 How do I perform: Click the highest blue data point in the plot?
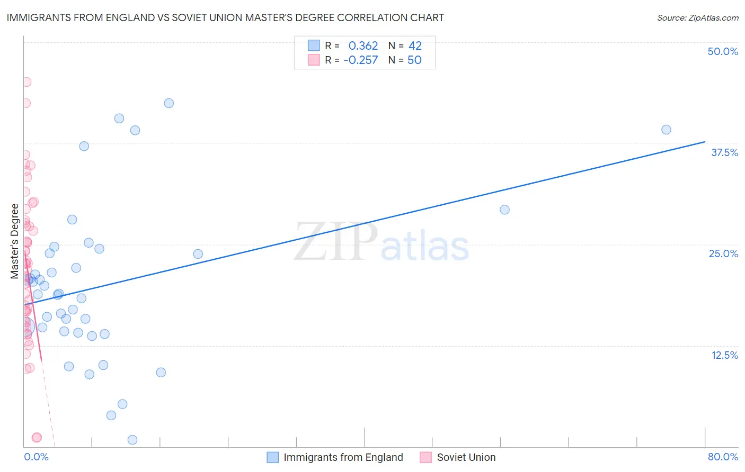tap(168, 103)
